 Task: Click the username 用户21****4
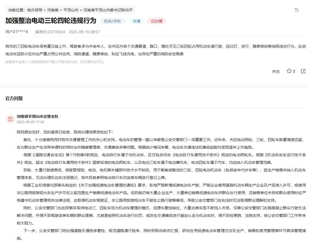17,32
